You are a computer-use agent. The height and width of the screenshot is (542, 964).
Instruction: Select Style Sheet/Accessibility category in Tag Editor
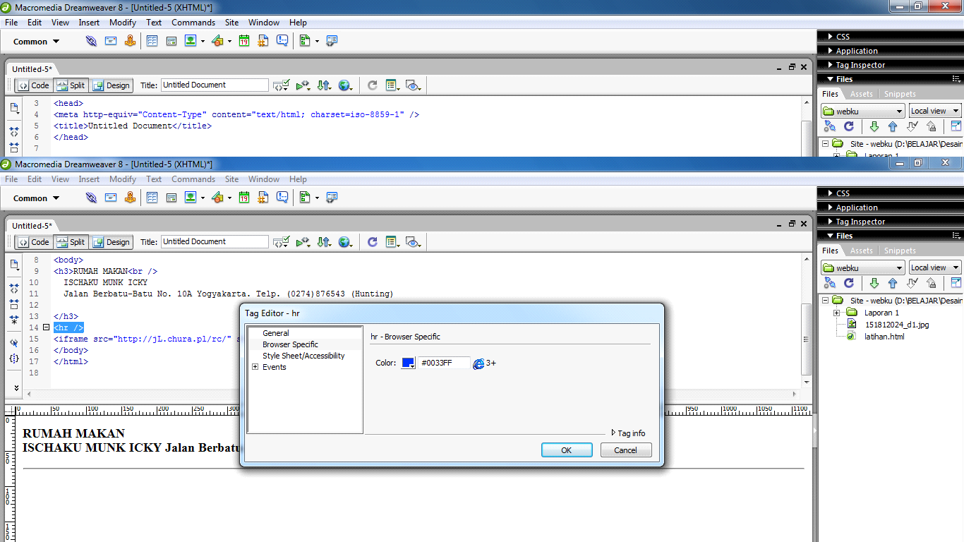[x=303, y=356]
